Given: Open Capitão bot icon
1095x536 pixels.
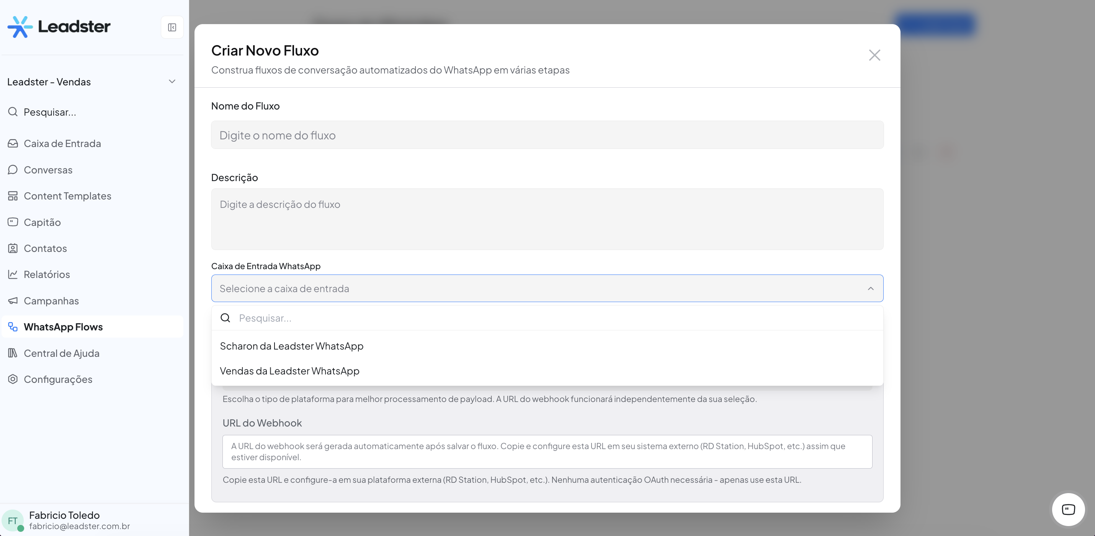Looking at the screenshot, I should (x=13, y=222).
